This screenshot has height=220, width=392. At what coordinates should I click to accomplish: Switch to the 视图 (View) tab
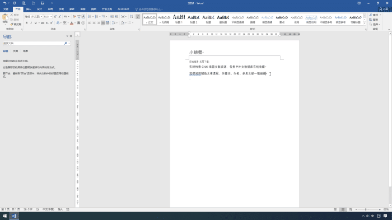click(x=94, y=10)
